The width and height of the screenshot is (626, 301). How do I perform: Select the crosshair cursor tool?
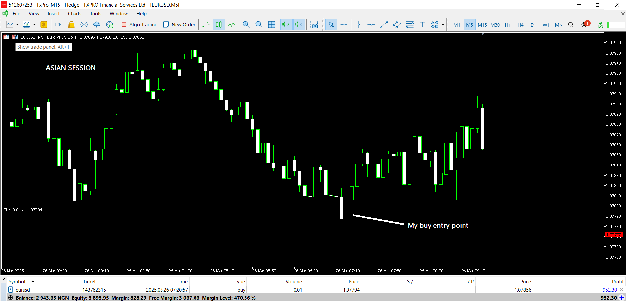[344, 25]
